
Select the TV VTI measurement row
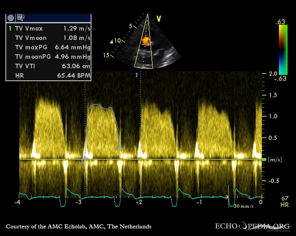(x=48, y=66)
